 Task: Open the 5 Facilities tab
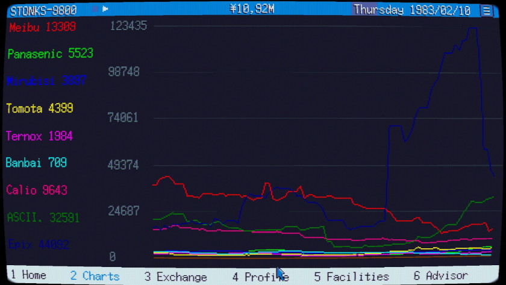pos(351,277)
